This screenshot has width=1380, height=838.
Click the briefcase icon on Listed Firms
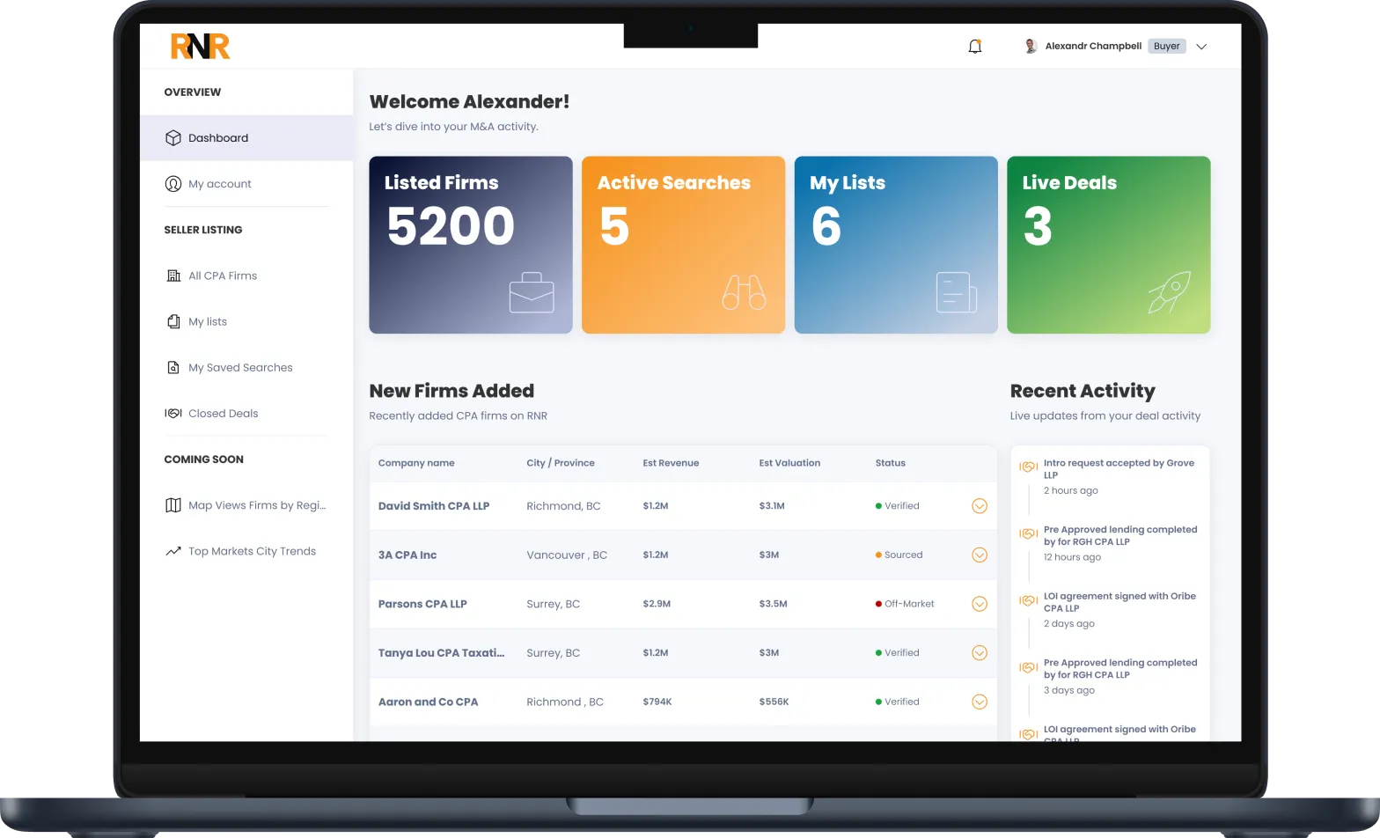click(x=532, y=293)
